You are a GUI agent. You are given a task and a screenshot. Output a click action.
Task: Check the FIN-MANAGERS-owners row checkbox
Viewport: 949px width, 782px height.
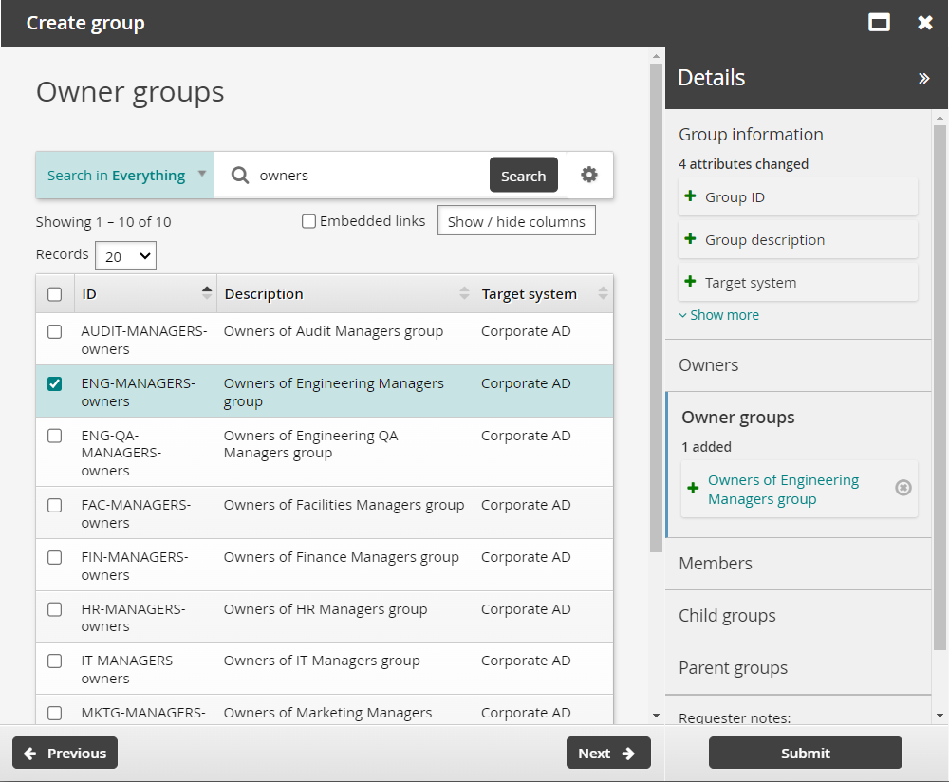pos(54,557)
